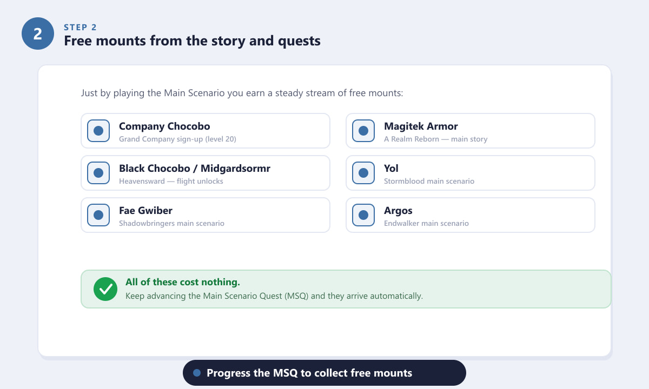Select the Black Chocobo / Midgardsormr icon
Screen dimensions: 649x389
(98, 173)
